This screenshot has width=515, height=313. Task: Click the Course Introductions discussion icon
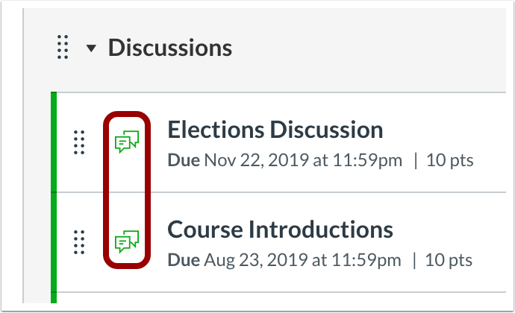click(127, 241)
